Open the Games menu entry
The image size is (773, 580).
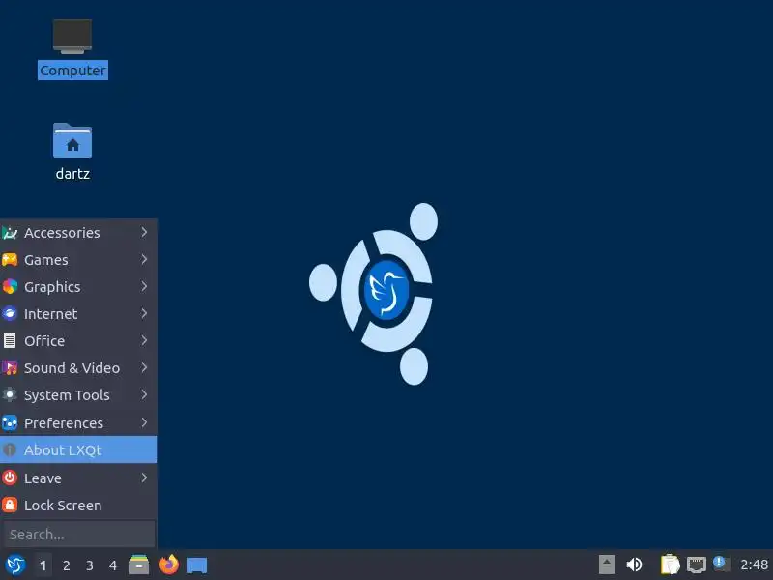pos(79,260)
